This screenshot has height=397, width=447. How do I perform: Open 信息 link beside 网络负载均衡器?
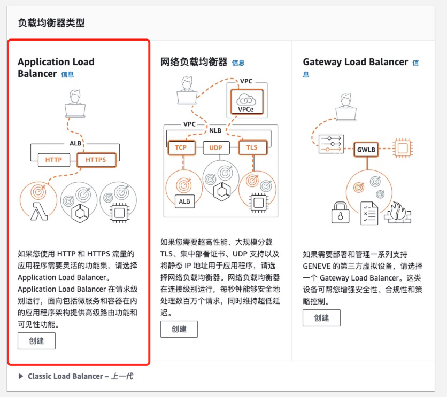(238, 63)
